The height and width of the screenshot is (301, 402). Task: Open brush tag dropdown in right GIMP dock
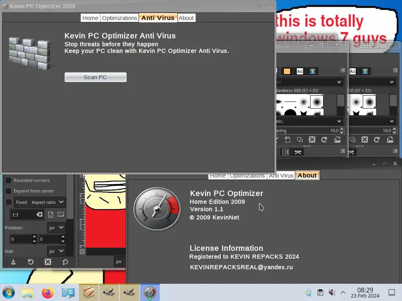pyautogui.click(x=392, y=121)
